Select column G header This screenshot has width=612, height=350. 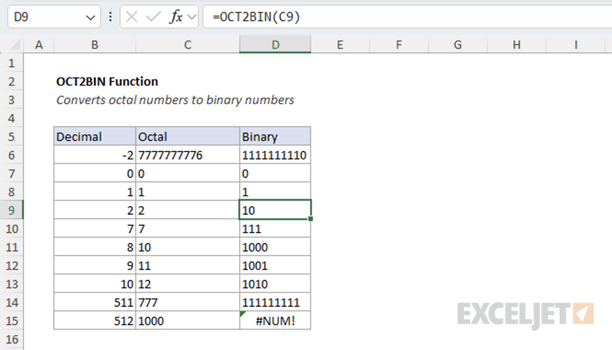pyautogui.click(x=457, y=45)
